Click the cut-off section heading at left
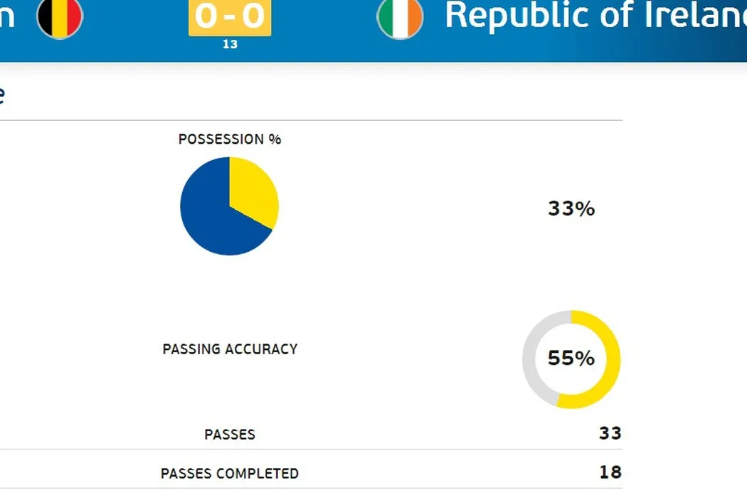The width and height of the screenshot is (747, 498). click(x=2, y=94)
